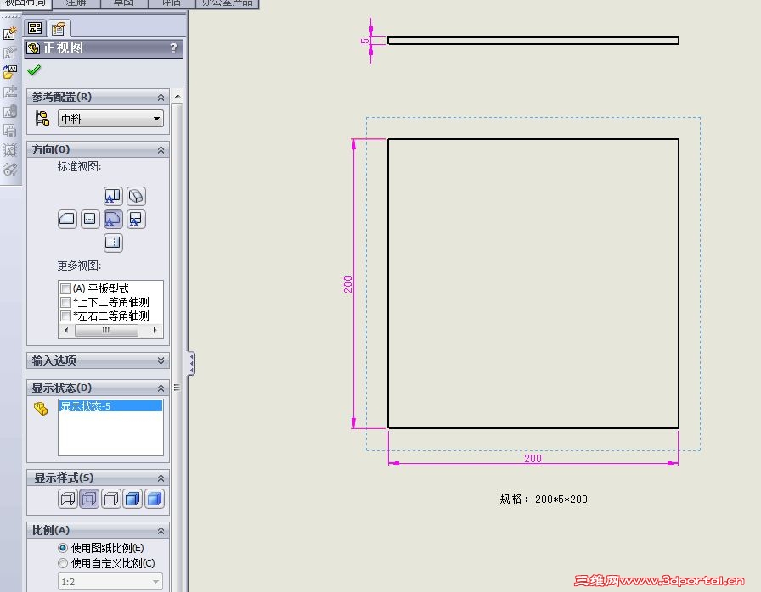
Task: Select the vertical 200 dimension
Action: click(347, 284)
